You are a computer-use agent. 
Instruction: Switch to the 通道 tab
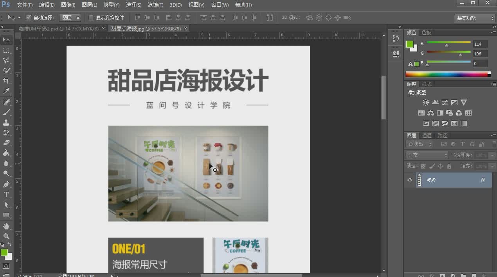(x=427, y=136)
